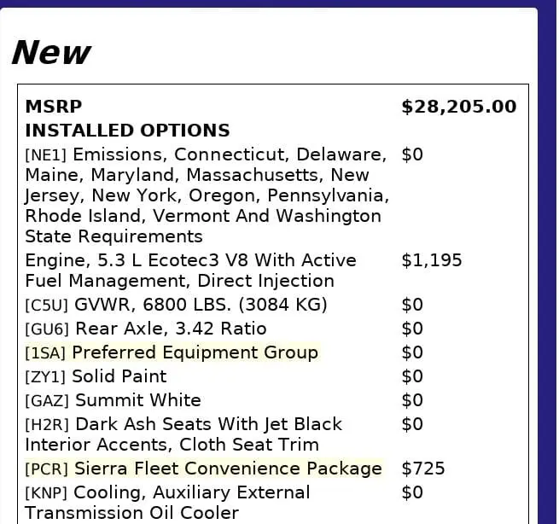This screenshot has width=559, height=524.
Task: Click the INSTALLED OPTIONS heading
Action: click(127, 131)
